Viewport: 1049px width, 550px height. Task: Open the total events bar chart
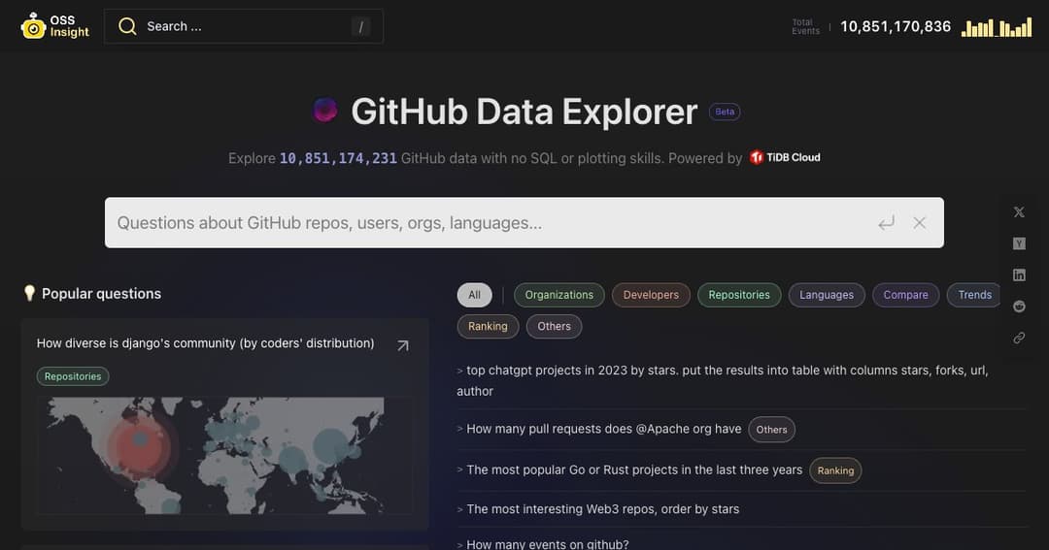[x=997, y=27]
